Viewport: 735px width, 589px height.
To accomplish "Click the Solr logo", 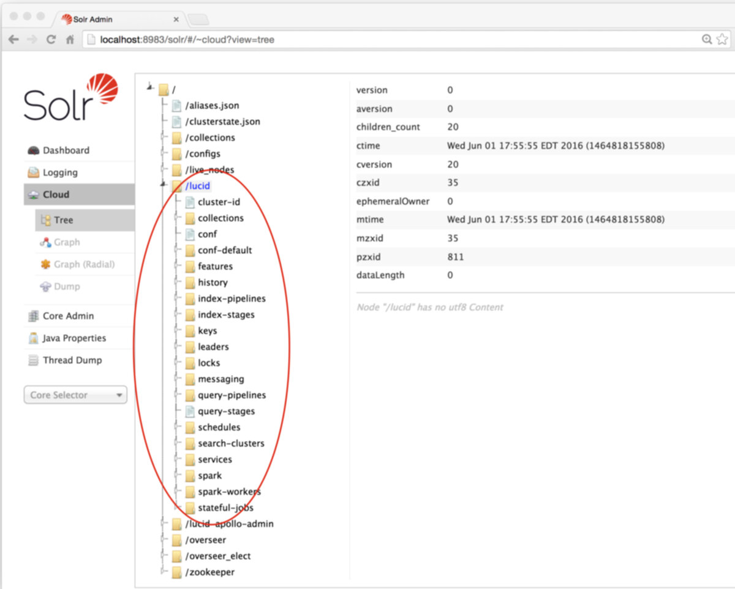I will point(70,97).
